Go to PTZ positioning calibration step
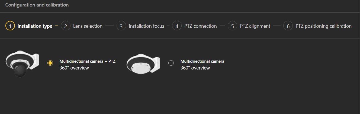The image size is (360, 114). 323,26
